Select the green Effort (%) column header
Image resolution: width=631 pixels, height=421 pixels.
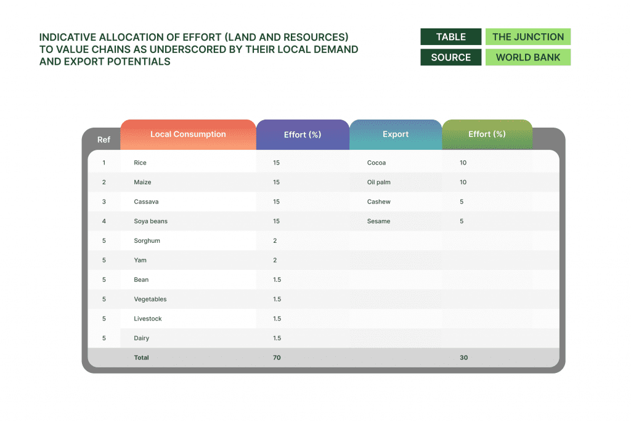(487, 134)
